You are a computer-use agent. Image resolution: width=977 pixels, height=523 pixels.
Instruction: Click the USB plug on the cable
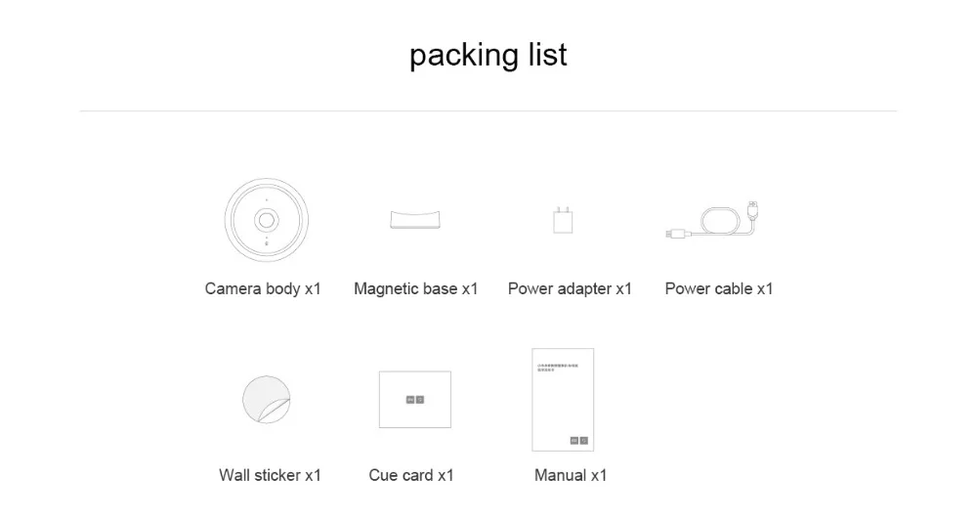point(752,210)
